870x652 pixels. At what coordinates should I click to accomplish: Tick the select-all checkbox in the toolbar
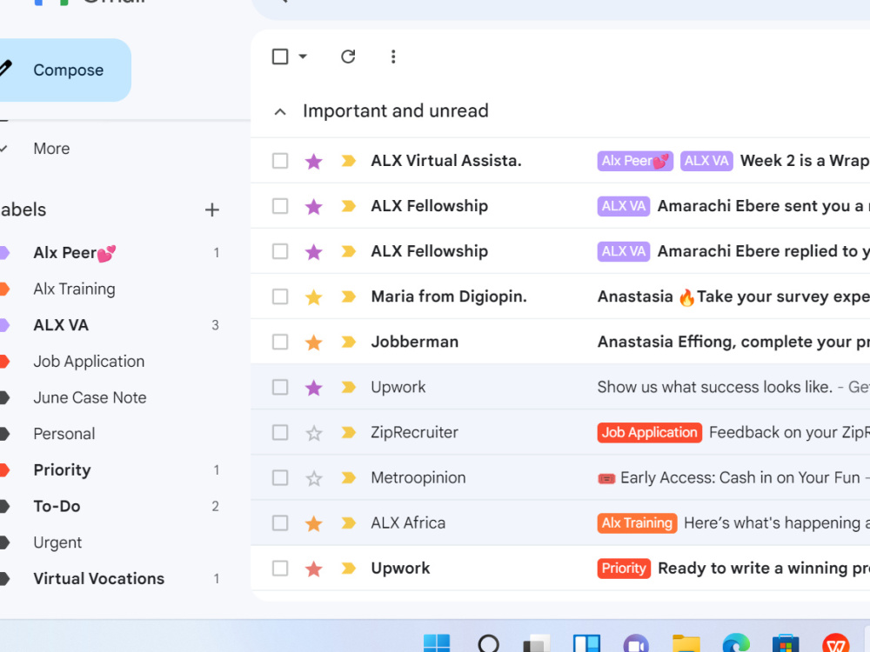point(280,57)
